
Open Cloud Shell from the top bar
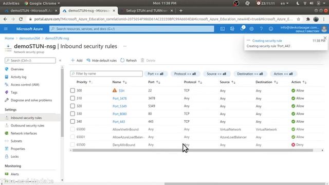pos(223,29)
